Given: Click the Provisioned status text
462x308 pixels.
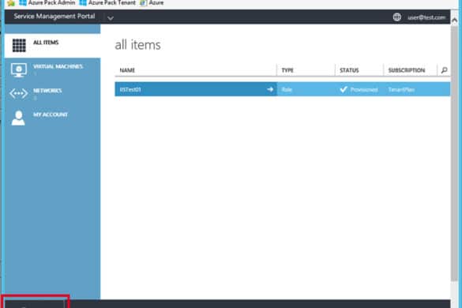Looking at the screenshot, I should [364, 89].
